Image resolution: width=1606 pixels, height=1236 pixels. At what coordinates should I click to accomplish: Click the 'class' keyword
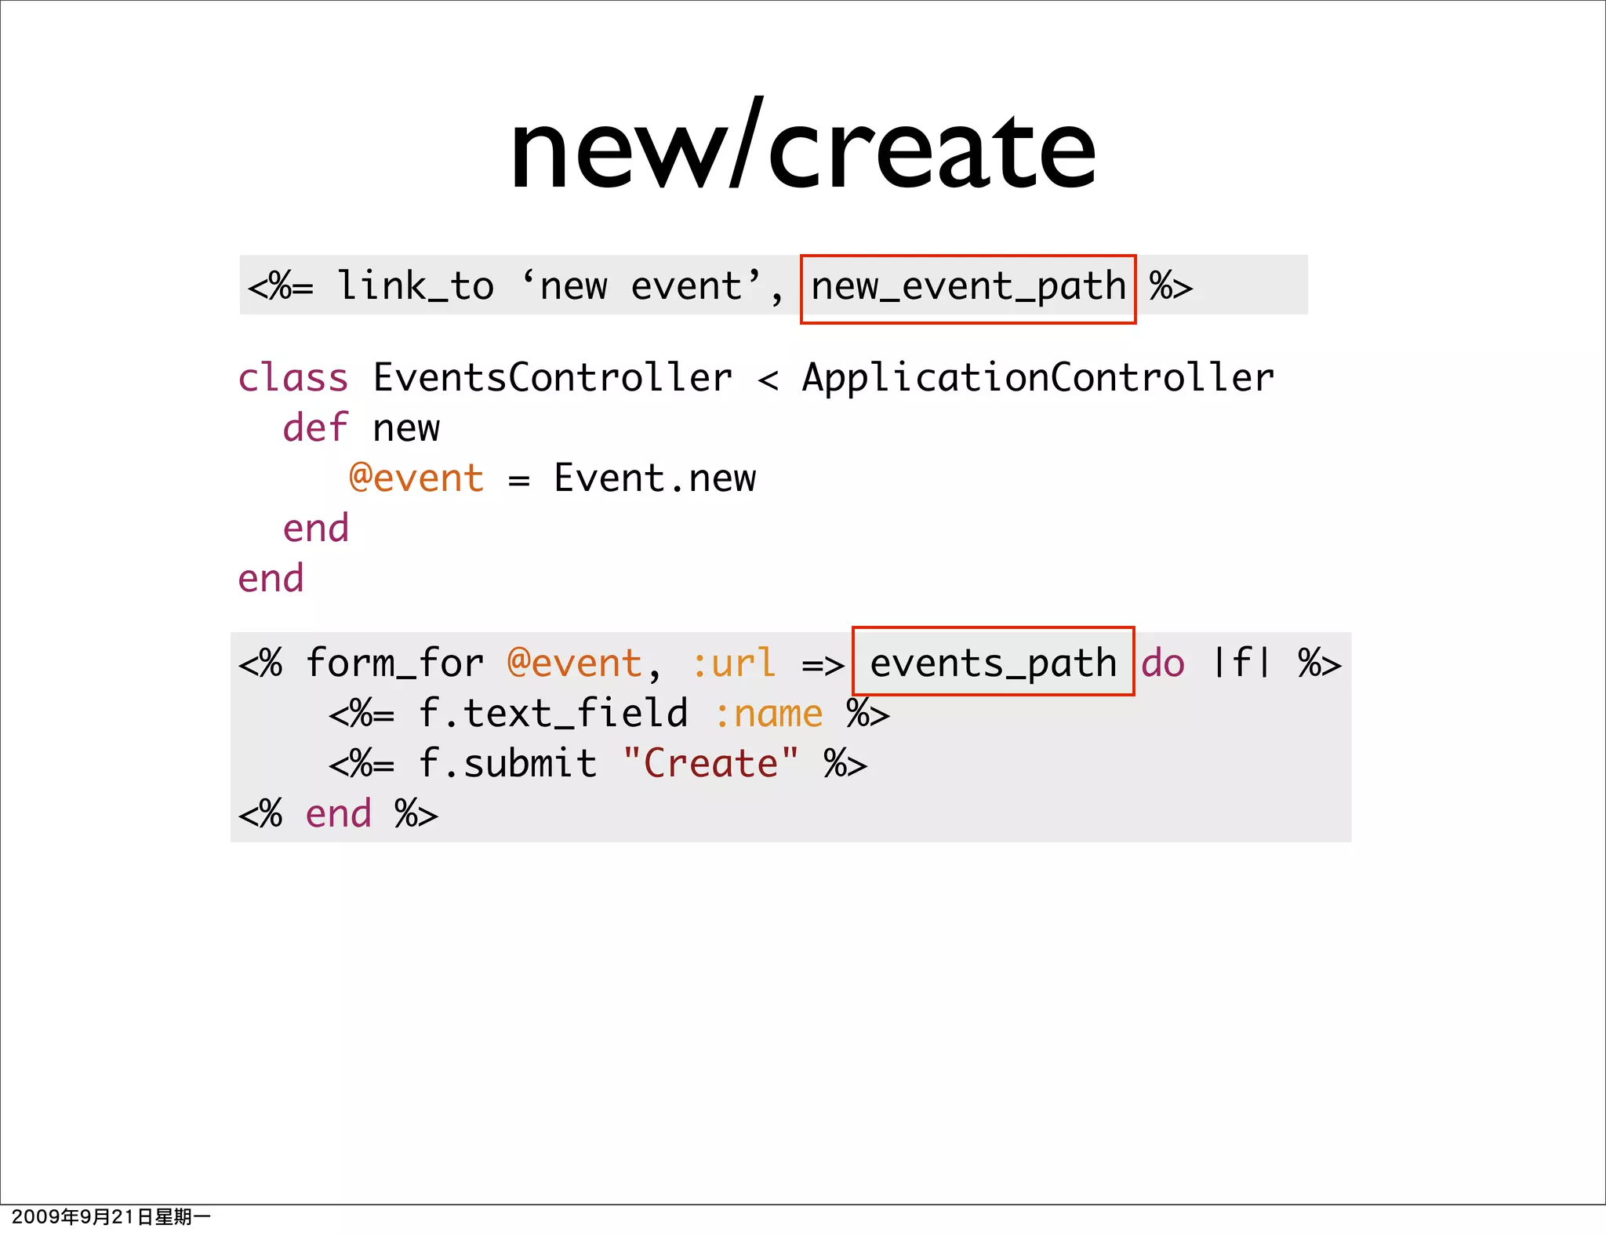[292, 378]
